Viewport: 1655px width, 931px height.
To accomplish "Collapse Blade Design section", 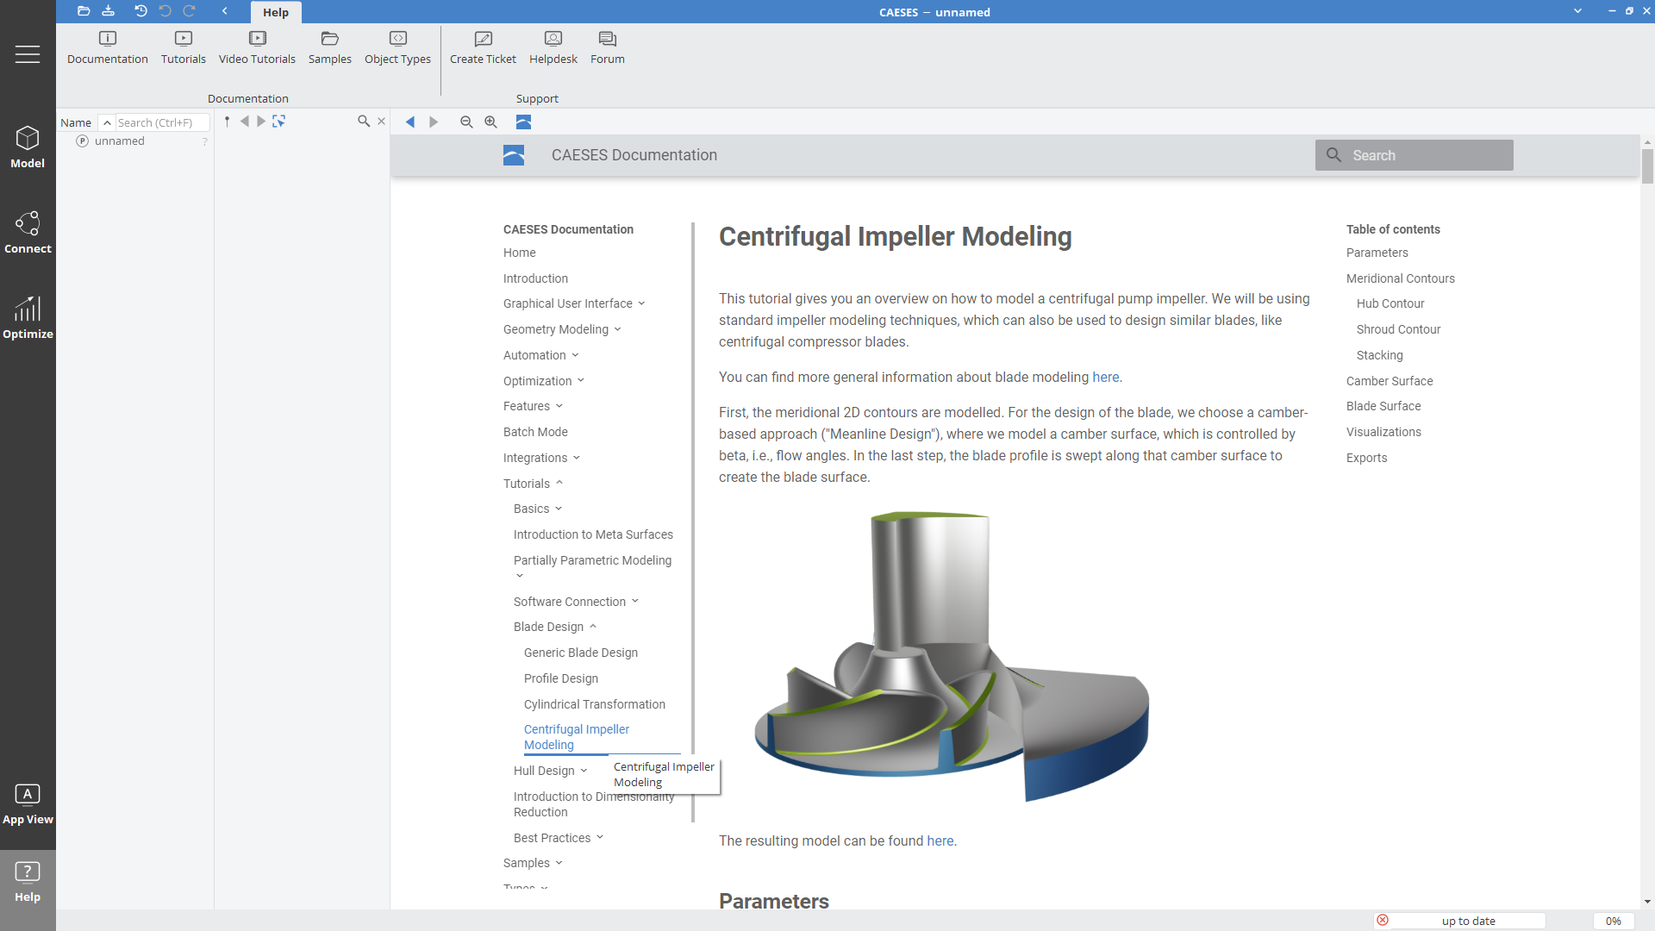I will pos(592,627).
